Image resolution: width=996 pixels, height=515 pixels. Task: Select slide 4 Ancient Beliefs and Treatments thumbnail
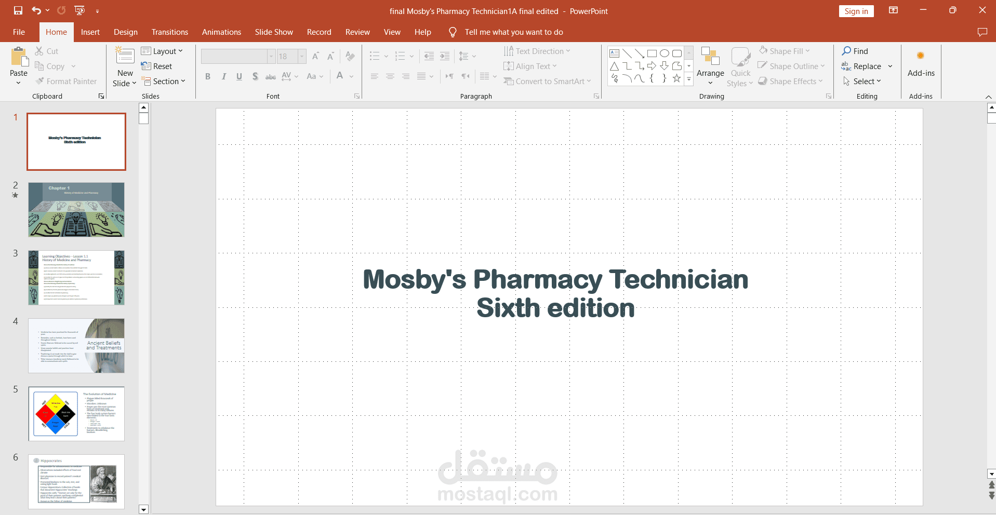coord(76,346)
